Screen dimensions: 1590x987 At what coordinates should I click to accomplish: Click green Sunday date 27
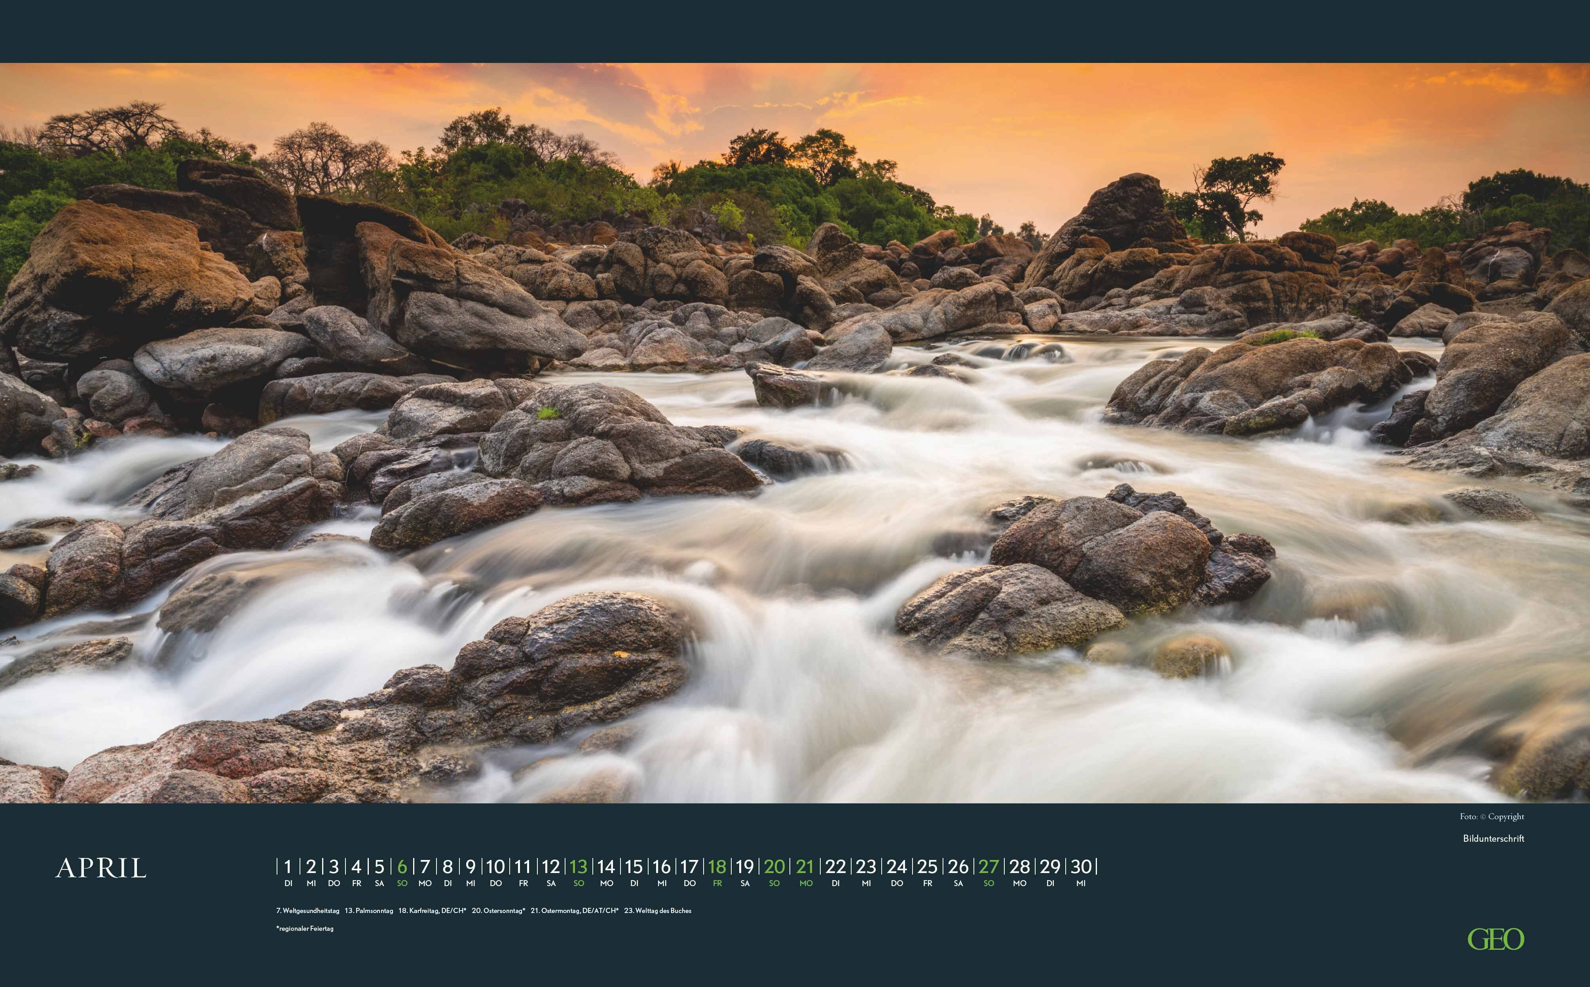[x=988, y=867]
